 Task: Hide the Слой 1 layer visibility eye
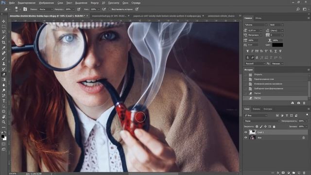tap(246, 132)
